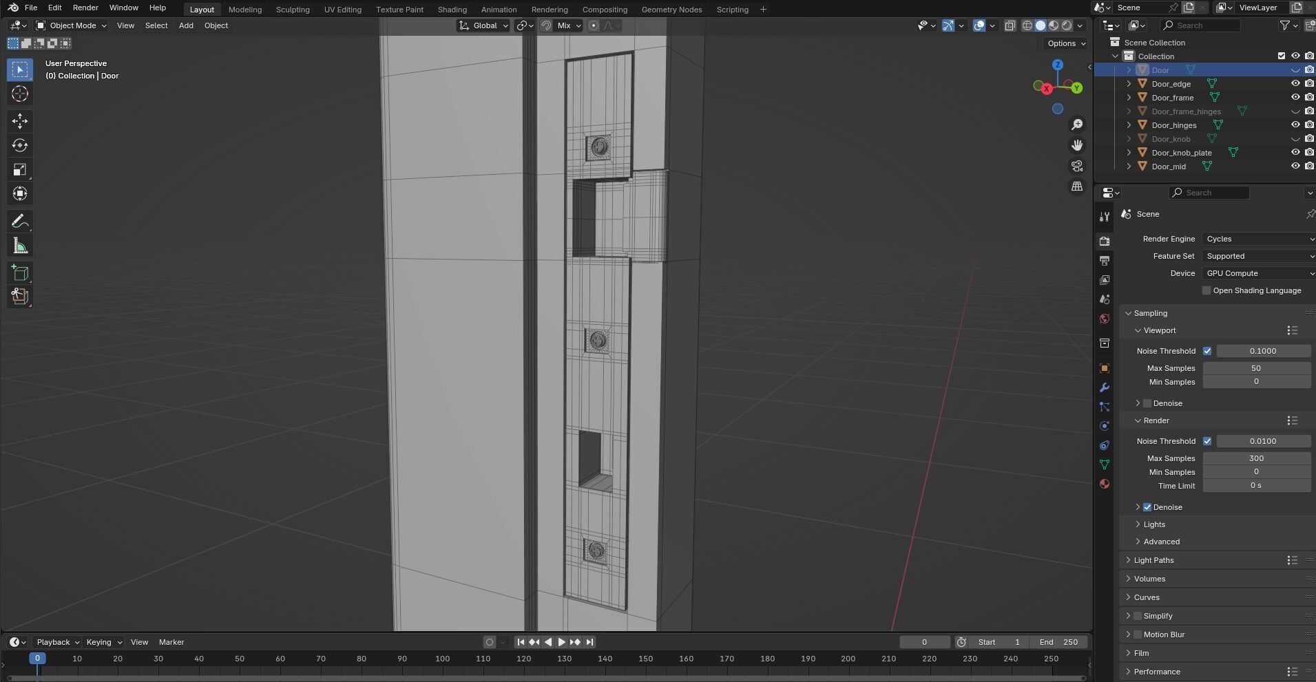This screenshot has width=1316, height=682.
Task: Open the Feature Set dropdown
Action: pyautogui.click(x=1259, y=256)
